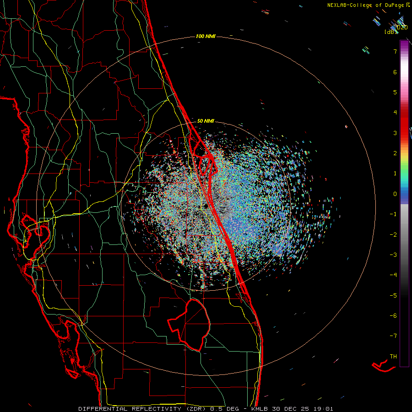
Task: Click the "4" value on the dB scale
Action: click(x=395, y=113)
